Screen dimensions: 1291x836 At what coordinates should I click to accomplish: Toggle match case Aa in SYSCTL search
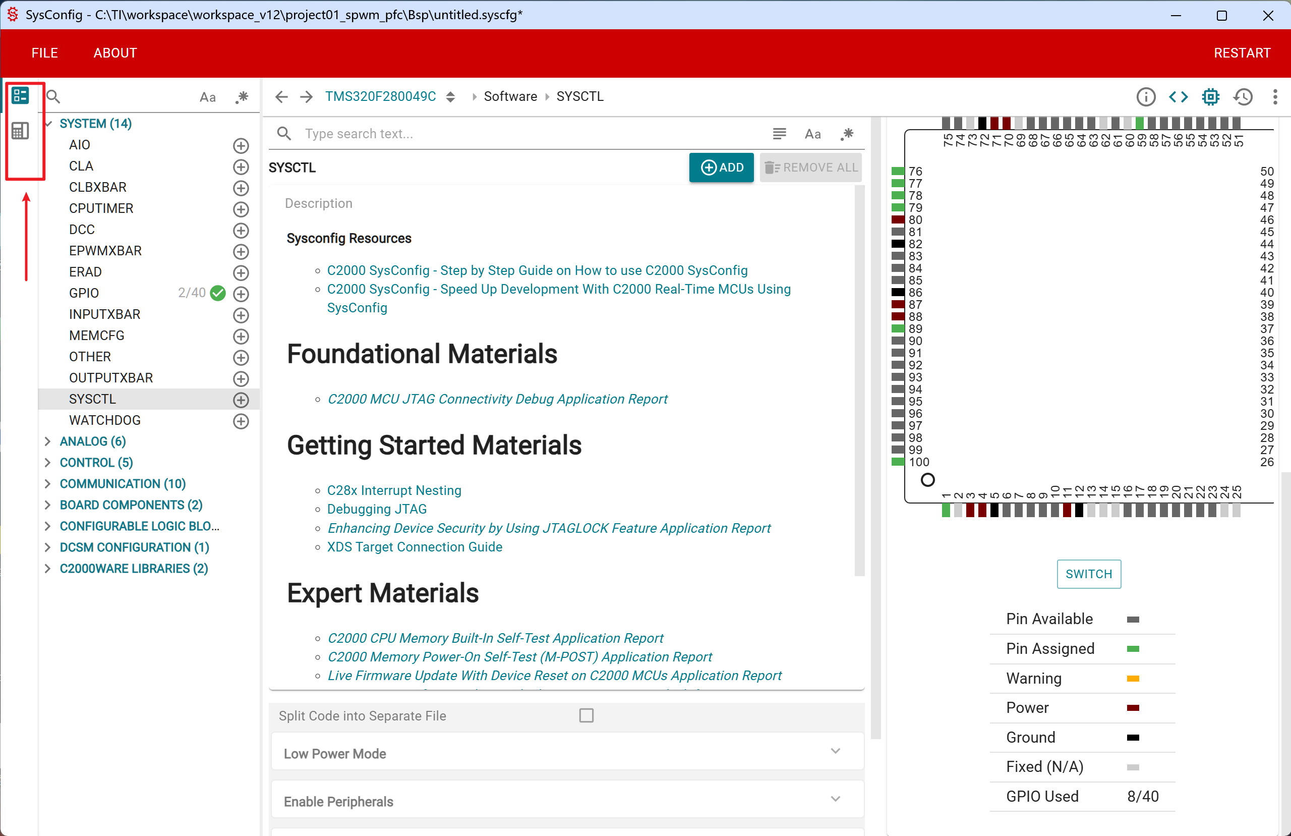coord(812,134)
